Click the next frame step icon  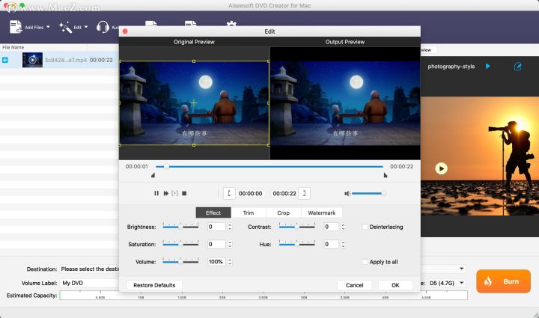click(x=175, y=193)
